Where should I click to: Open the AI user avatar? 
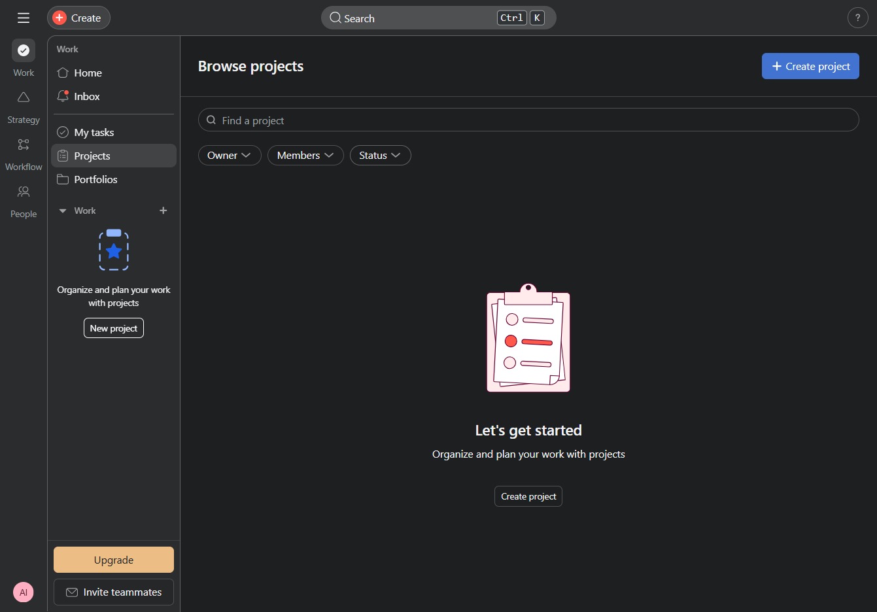24,592
